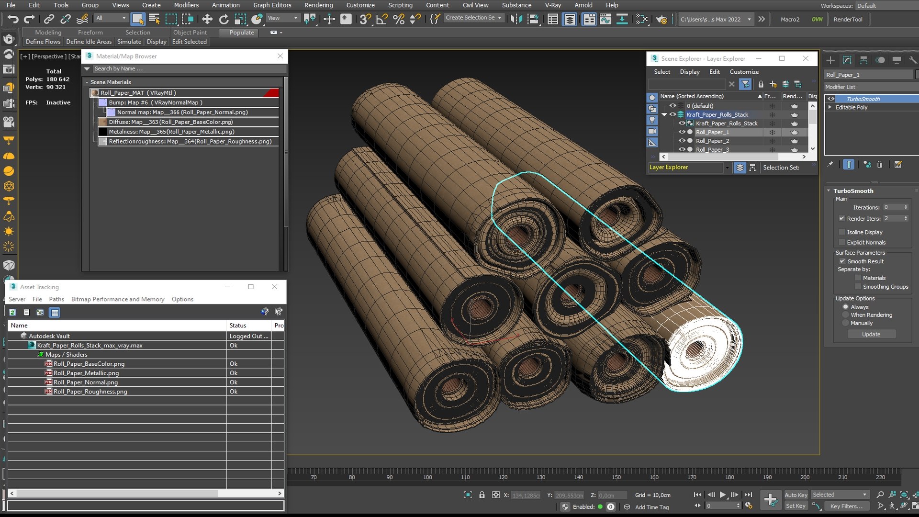
Task: Open the Graph Editors menu
Action: pos(272,5)
